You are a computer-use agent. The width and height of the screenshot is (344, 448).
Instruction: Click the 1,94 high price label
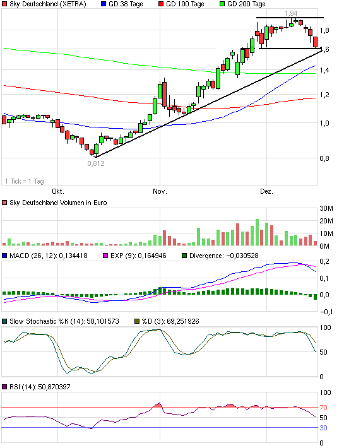(x=291, y=13)
